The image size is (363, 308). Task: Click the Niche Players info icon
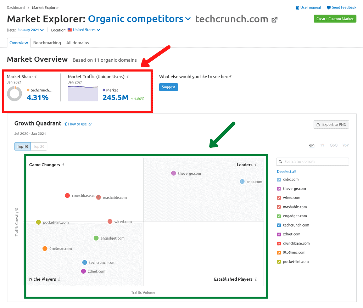click(59, 279)
